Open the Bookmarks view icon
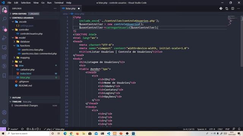This screenshot has width=243, height=136. 4,76
